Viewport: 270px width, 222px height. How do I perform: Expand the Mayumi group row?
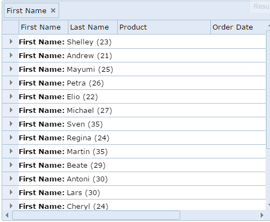pos(11,69)
